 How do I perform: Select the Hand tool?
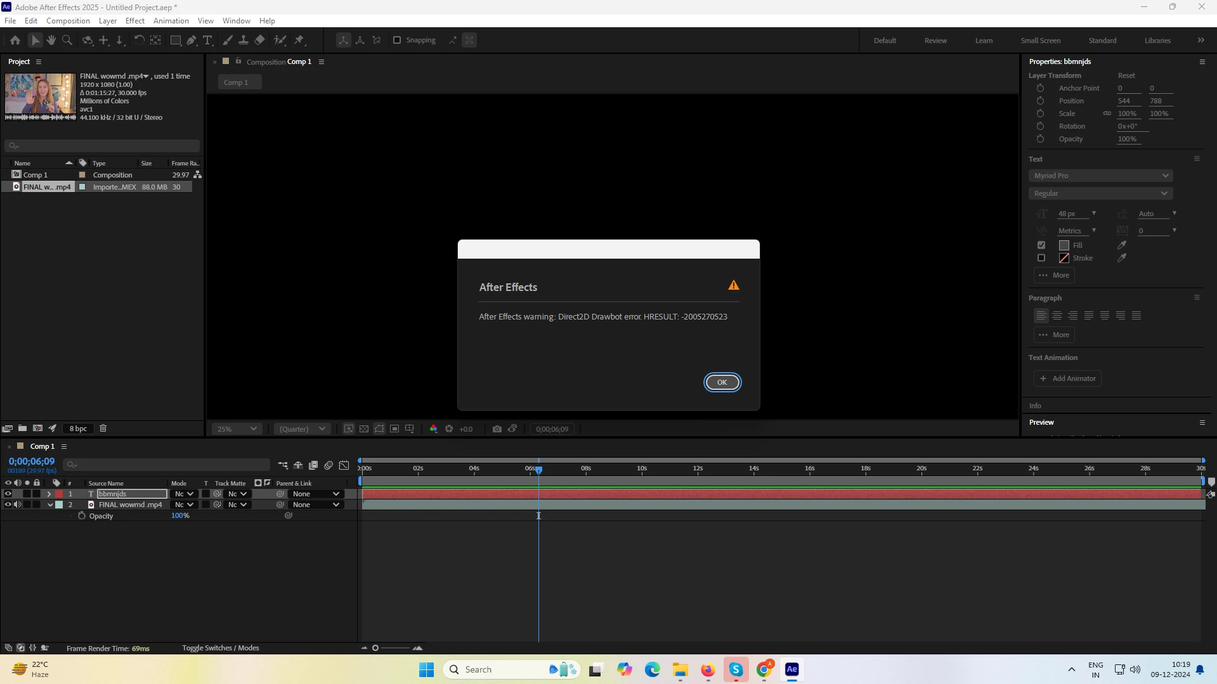(51, 40)
